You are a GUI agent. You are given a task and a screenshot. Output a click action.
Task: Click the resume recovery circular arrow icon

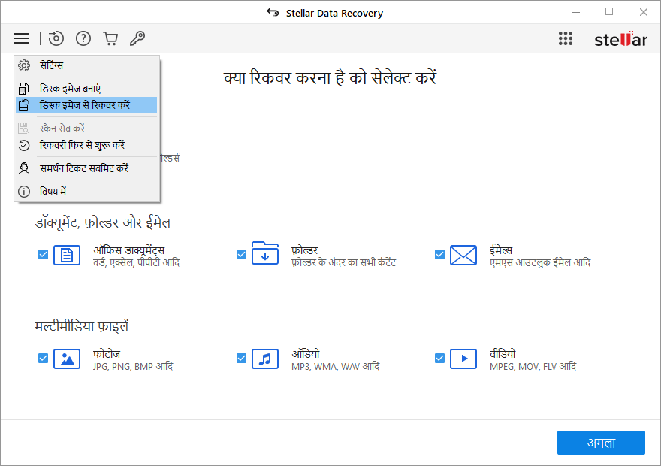point(56,38)
